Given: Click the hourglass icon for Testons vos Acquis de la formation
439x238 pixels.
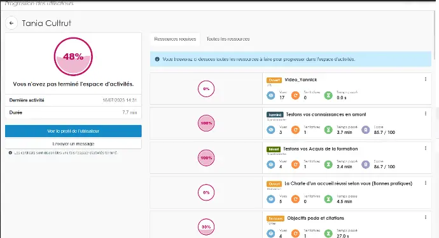Looking at the screenshot, I should point(328,164).
